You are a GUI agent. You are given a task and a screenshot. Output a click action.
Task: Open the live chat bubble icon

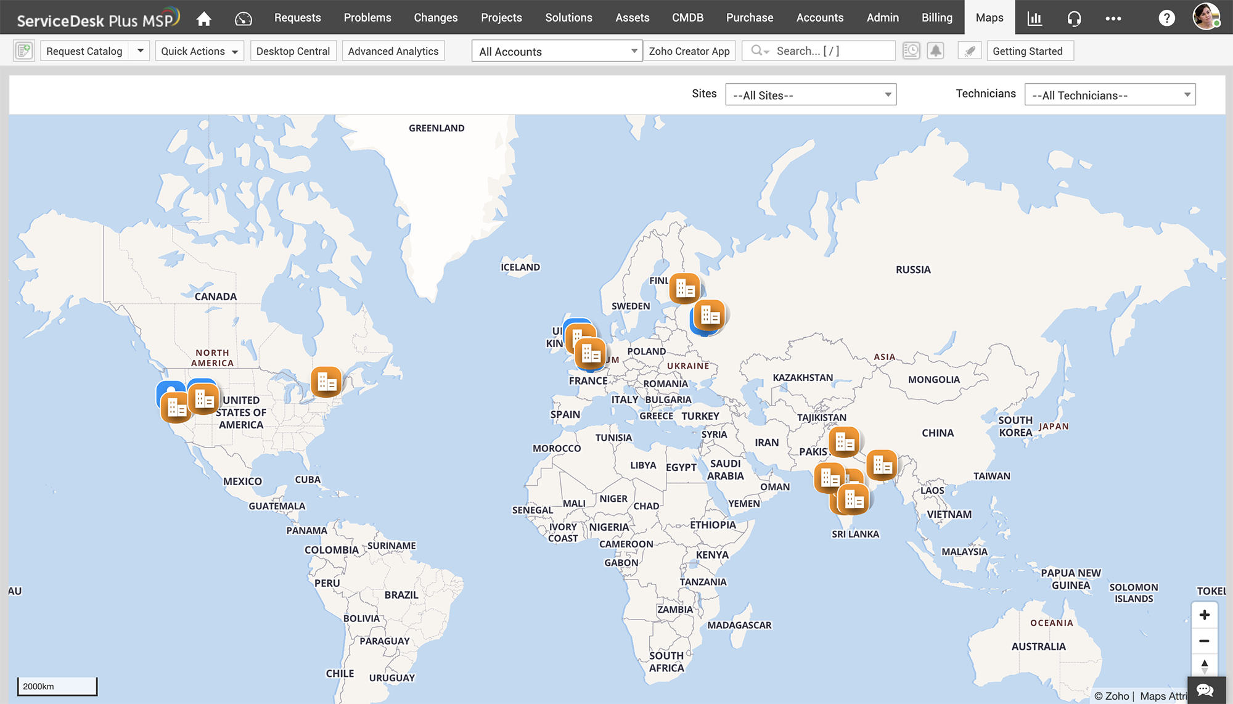(x=1205, y=690)
